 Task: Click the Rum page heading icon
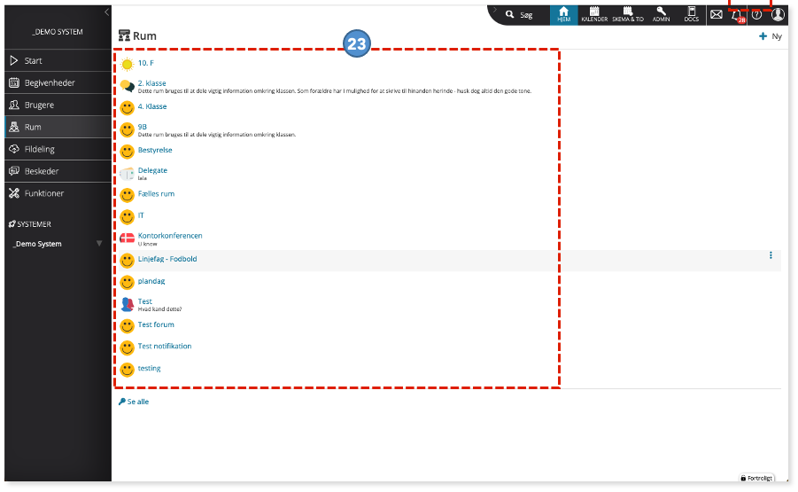(124, 35)
